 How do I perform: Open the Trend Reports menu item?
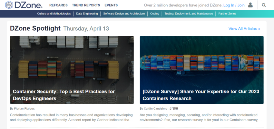tap(86, 5)
